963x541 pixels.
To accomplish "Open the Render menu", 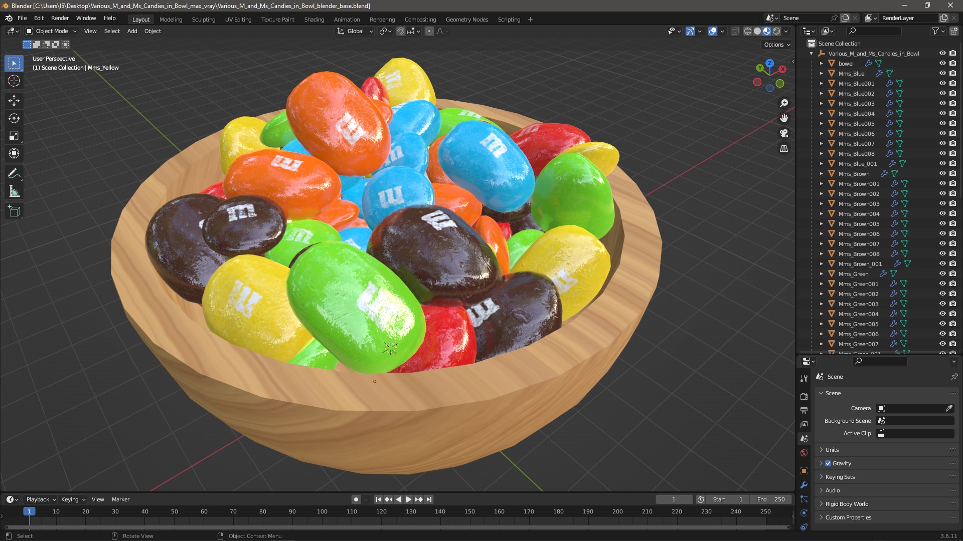I will (60, 18).
